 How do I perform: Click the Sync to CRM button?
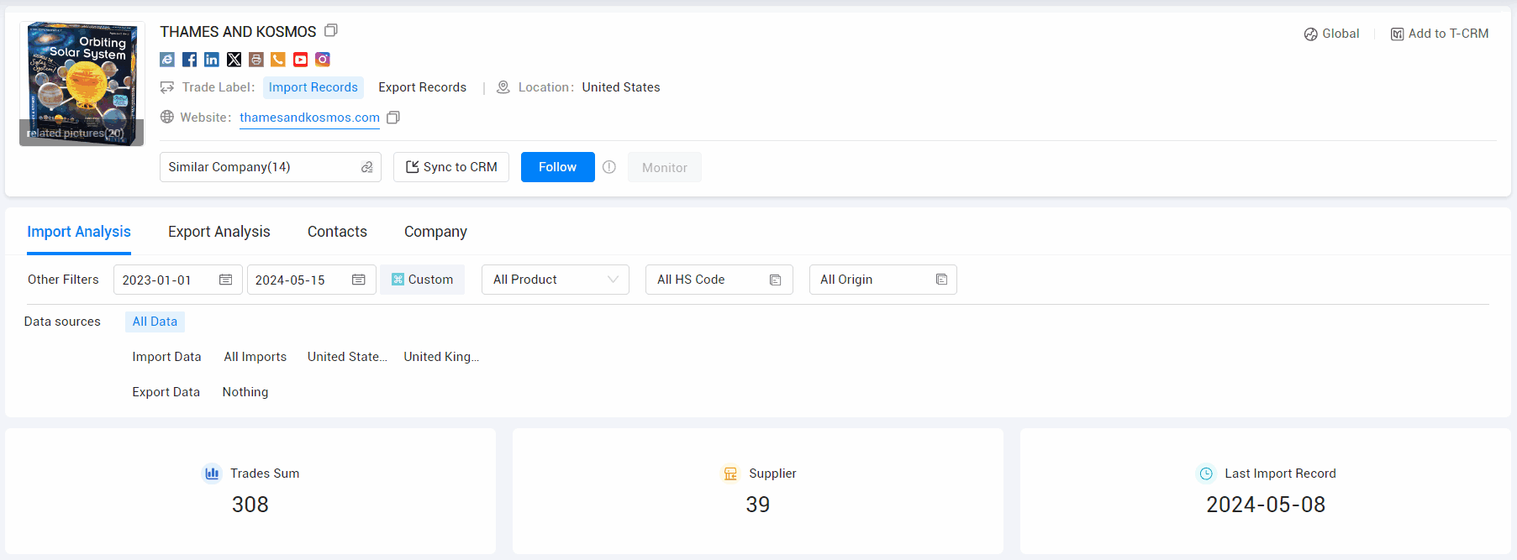click(451, 167)
